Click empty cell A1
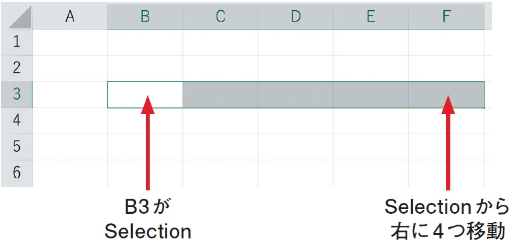 click(x=70, y=43)
